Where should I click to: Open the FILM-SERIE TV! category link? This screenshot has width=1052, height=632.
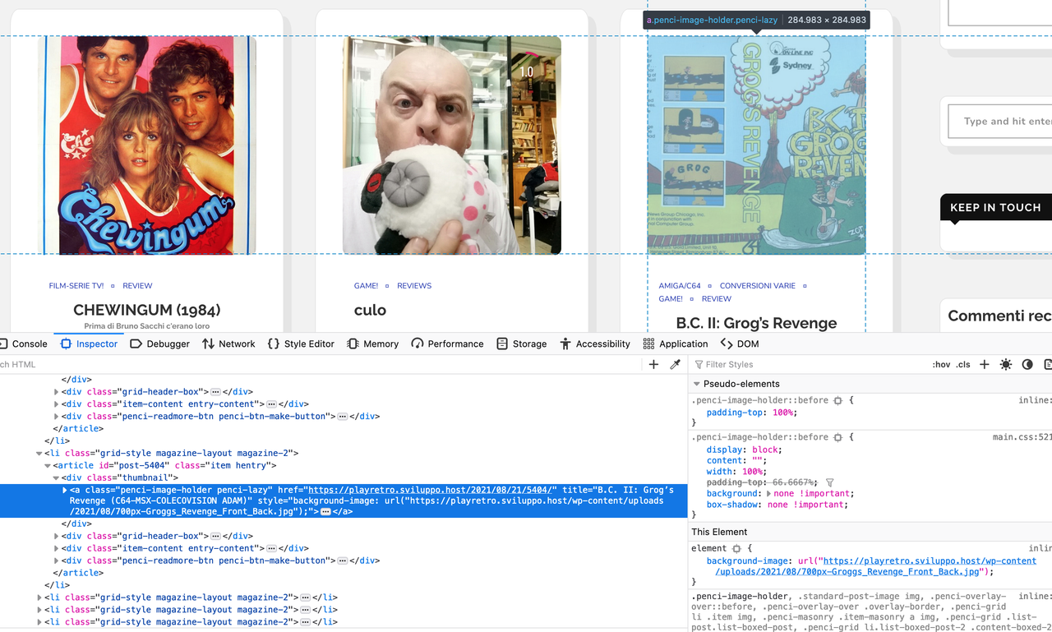[76, 286]
